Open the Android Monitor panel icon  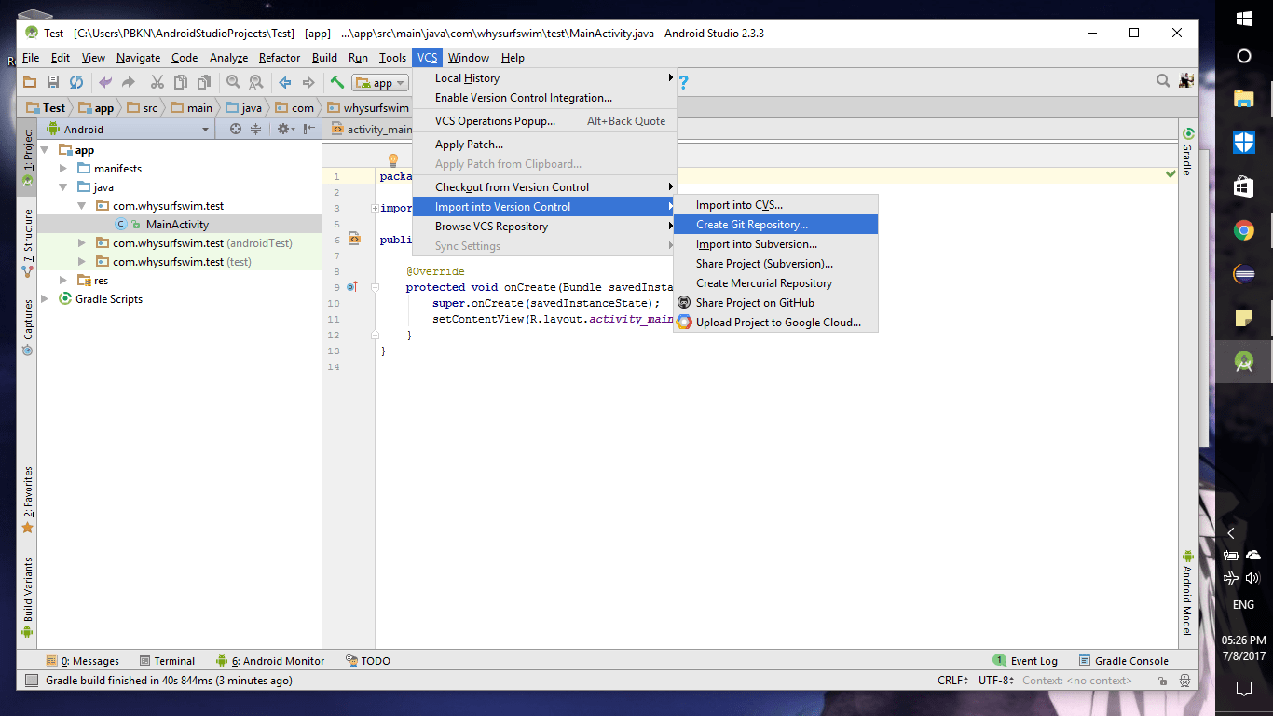pyautogui.click(x=270, y=660)
